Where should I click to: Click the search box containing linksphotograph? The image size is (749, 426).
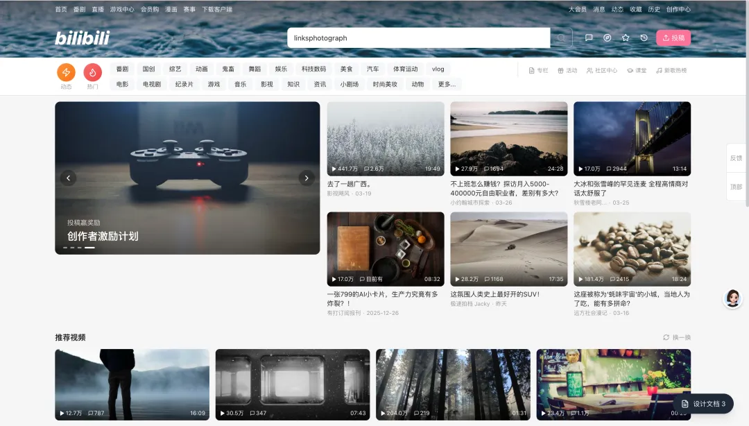click(x=419, y=38)
